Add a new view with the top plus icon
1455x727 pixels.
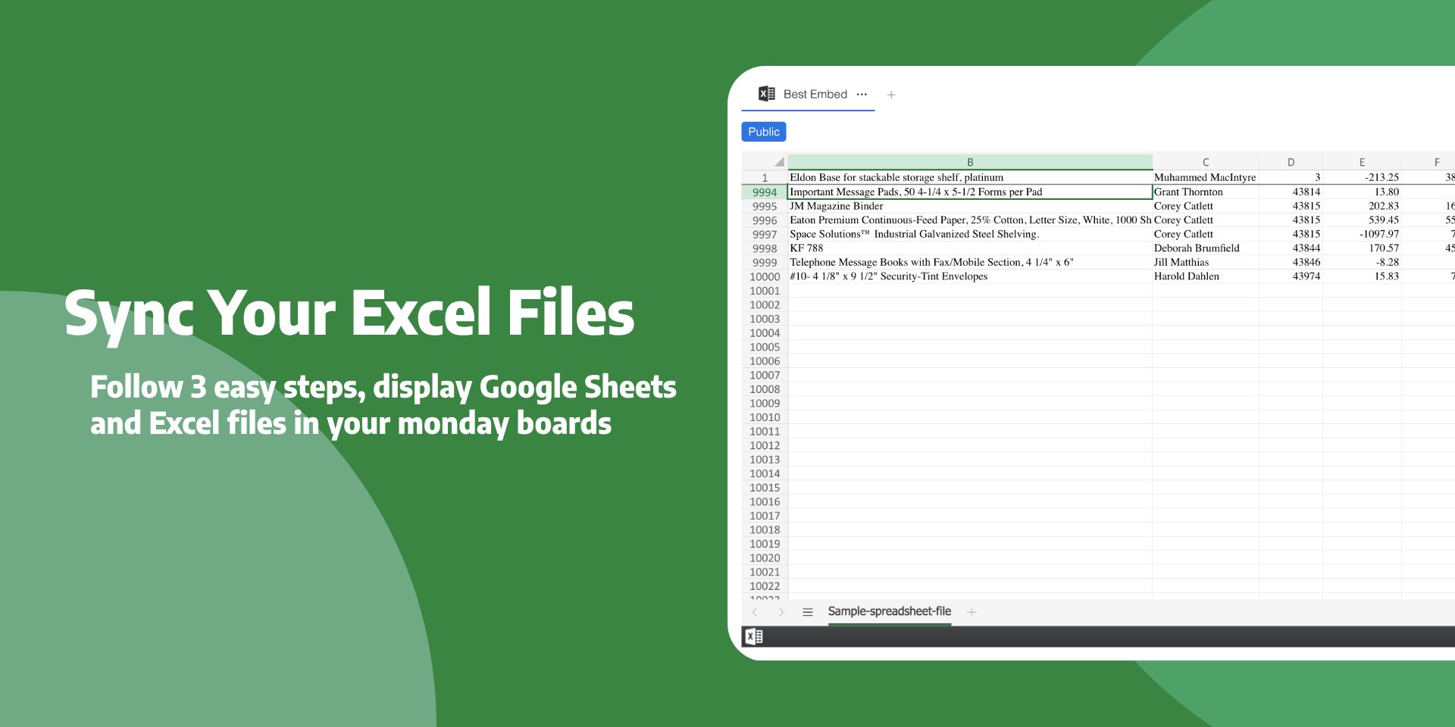(x=891, y=95)
